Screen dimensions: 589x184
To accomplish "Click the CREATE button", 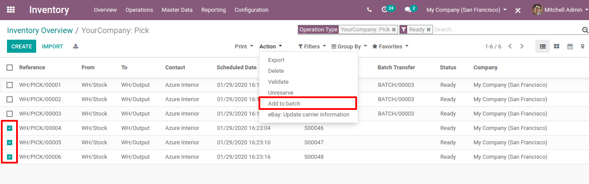I will 22,46.
